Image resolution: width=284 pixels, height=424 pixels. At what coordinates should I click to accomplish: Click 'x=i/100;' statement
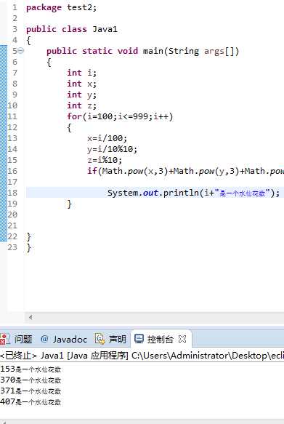pos(107,138)
